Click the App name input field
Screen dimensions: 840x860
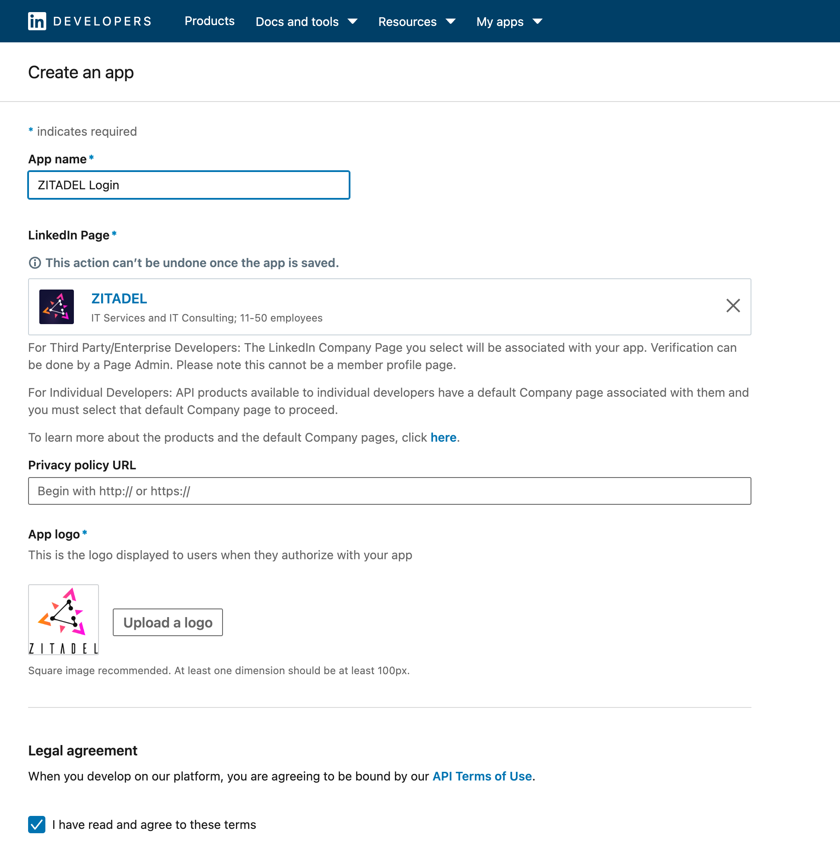[188, 184]
